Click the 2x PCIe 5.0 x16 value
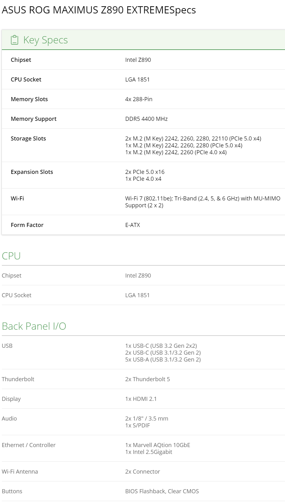285x502 pixels. pyautogui.click(x=145, y=172)
